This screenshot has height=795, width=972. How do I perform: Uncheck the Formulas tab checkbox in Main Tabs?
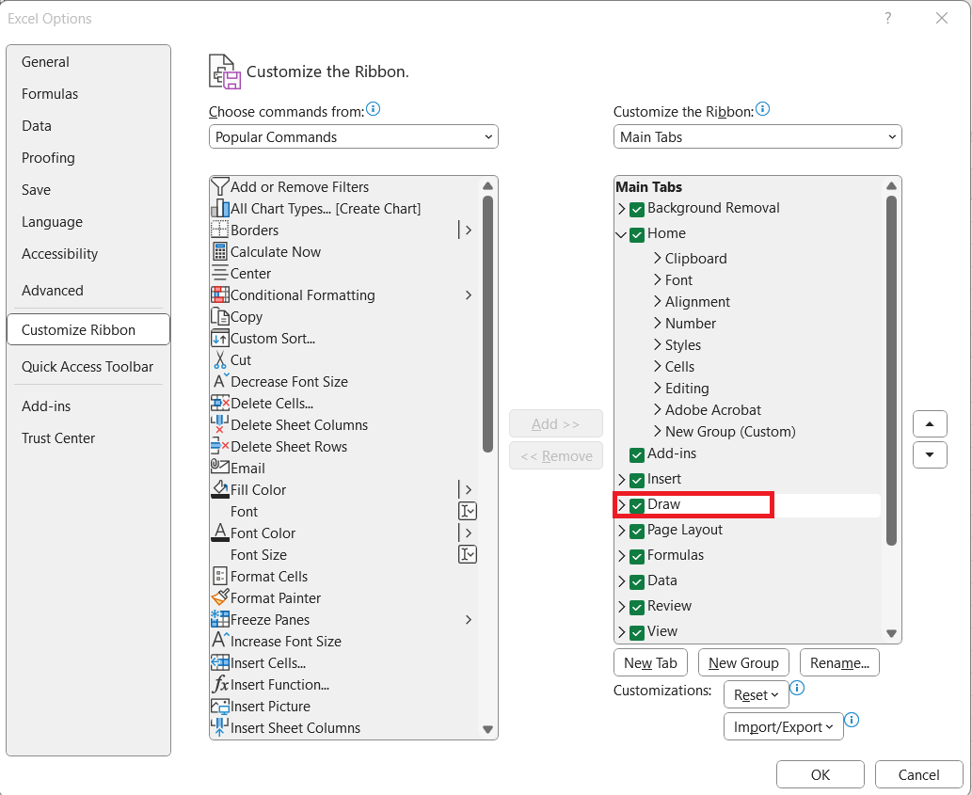pyautogui.click(x=637, y=556)
